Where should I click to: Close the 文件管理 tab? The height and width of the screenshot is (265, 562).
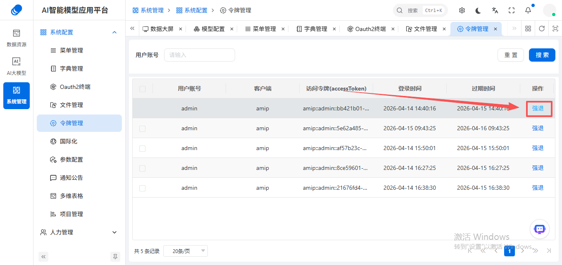[444, 29]
